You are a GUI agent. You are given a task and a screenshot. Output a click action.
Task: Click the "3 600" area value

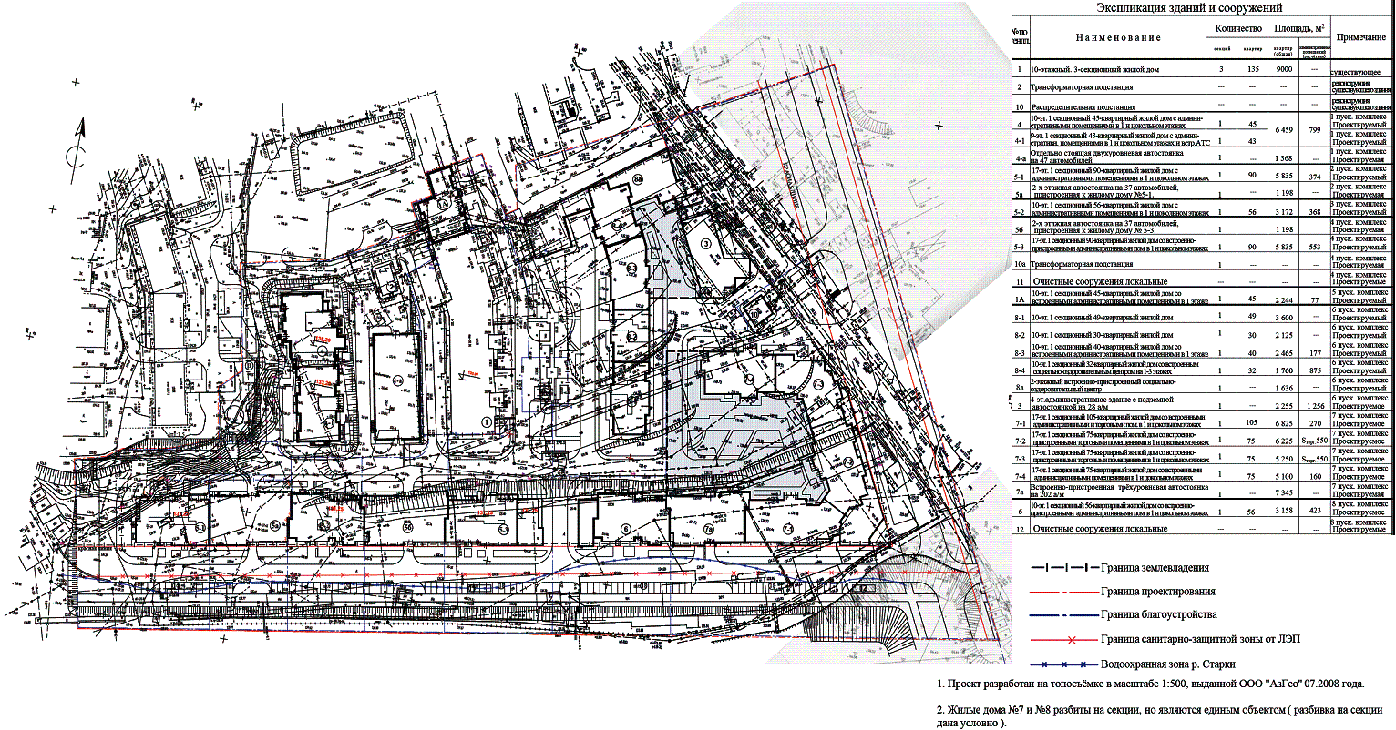[x=1283, y=317]
